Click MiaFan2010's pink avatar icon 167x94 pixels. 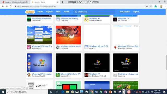pyautogui.click(x=29, y=47)
